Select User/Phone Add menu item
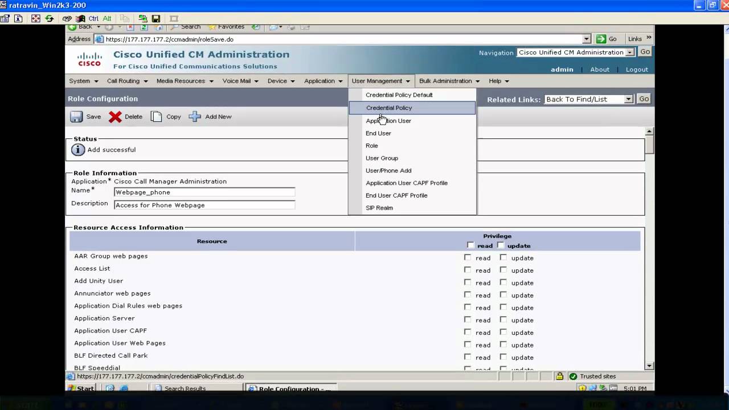 (x=412, y=171)
